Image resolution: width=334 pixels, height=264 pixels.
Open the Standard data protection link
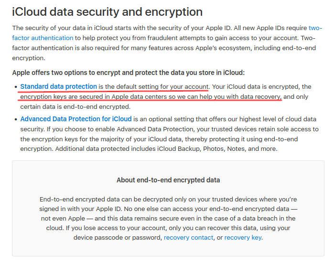(59, 87)
